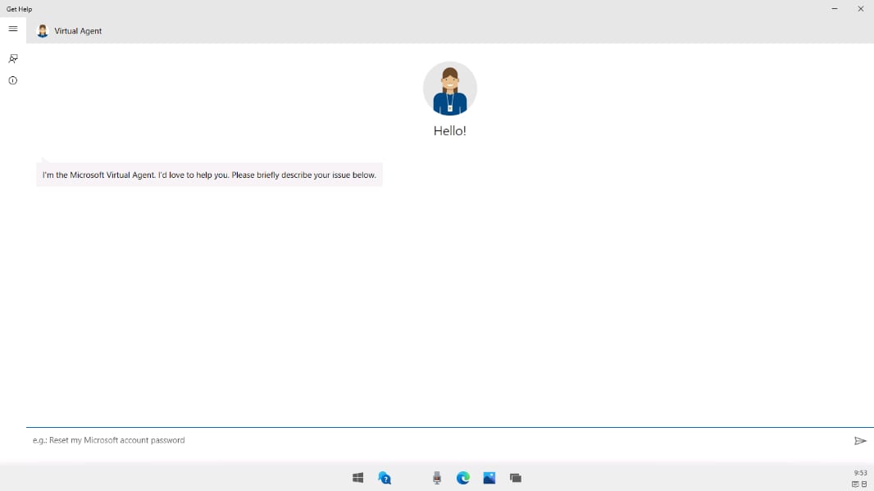
Task: Click the feedback icon in the left sidebar
Action: (13, 59)
